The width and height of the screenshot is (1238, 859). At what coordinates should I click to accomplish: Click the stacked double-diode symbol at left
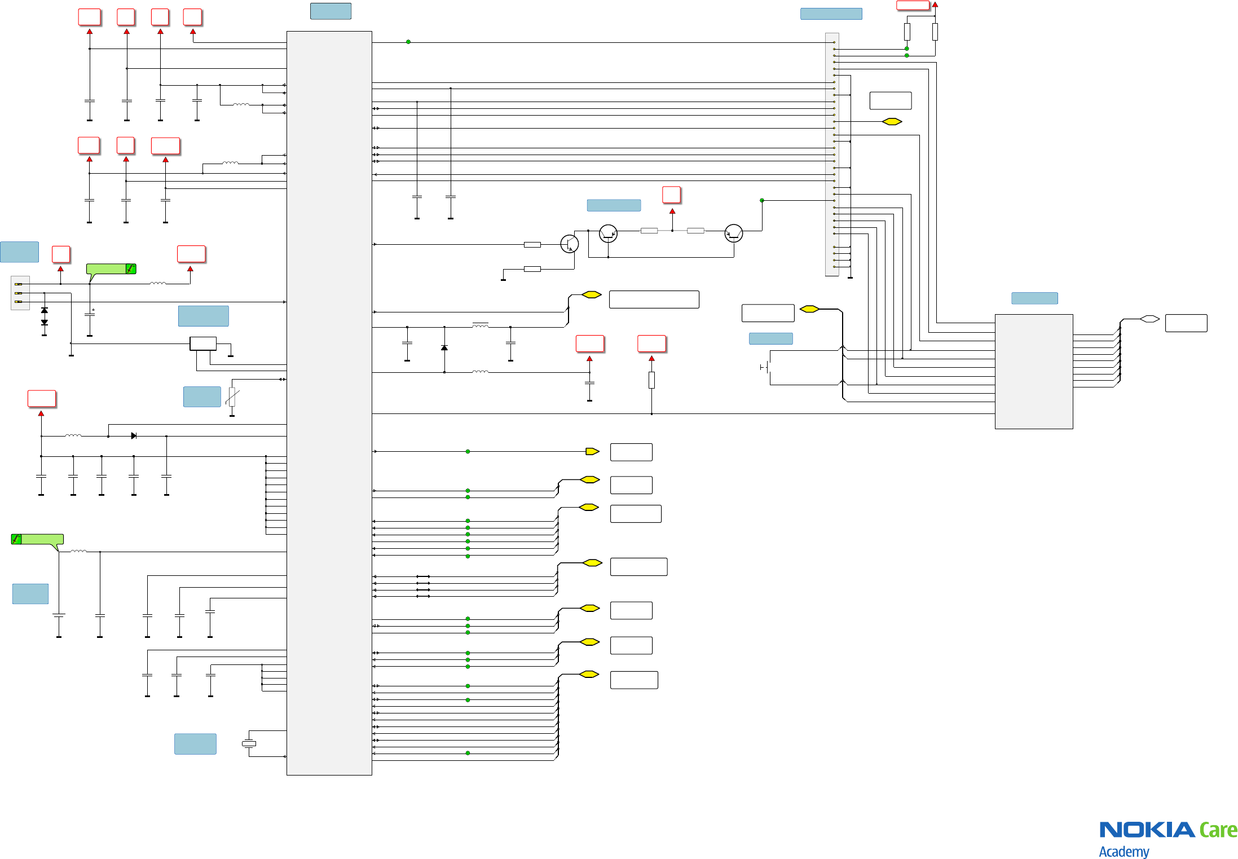click(44, 316)
